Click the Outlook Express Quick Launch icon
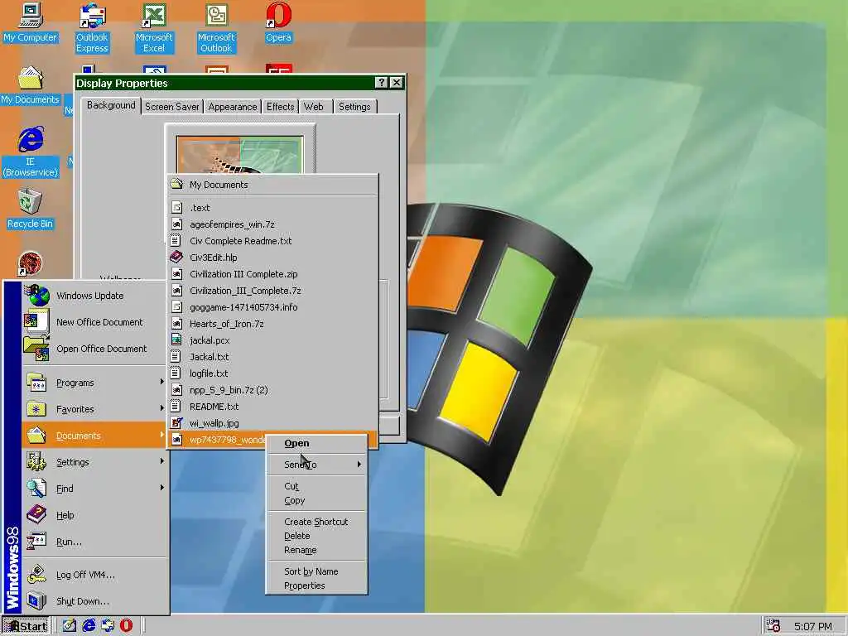 pos(108,626)
